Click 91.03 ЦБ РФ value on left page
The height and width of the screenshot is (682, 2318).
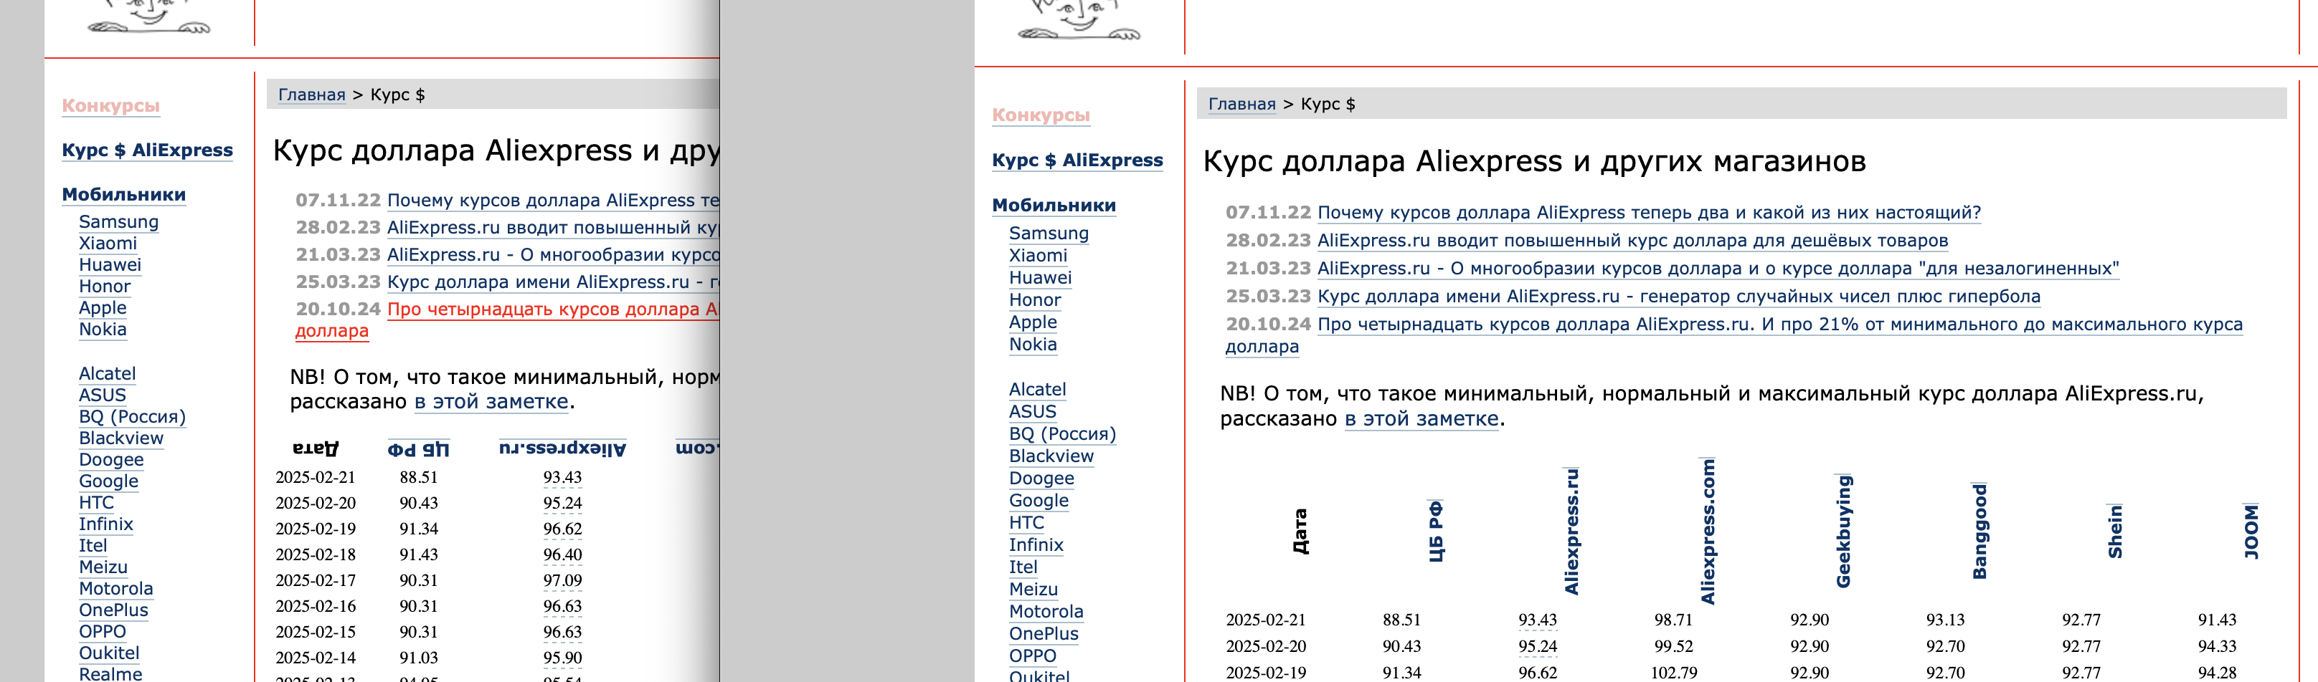point(418,657)
